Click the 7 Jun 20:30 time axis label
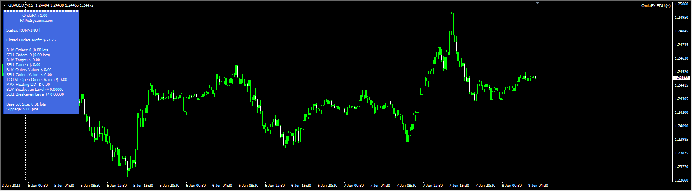 point(485,186)
